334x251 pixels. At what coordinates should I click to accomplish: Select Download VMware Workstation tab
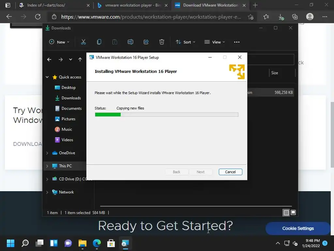[x=210, y=5]
